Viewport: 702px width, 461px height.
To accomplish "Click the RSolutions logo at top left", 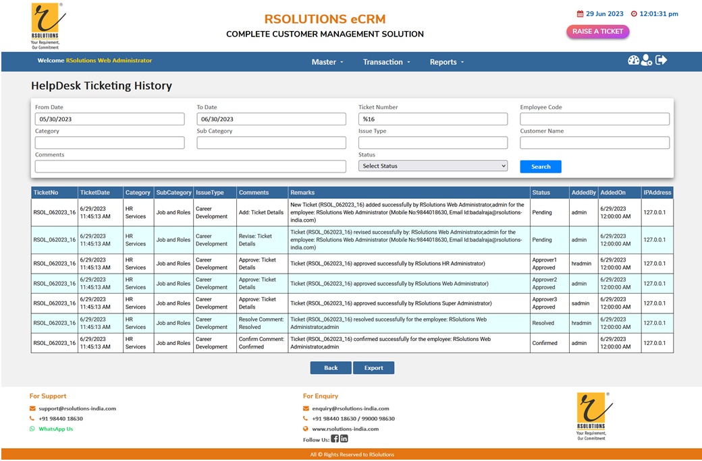I will pyautogui.click(x=45, y=26).
